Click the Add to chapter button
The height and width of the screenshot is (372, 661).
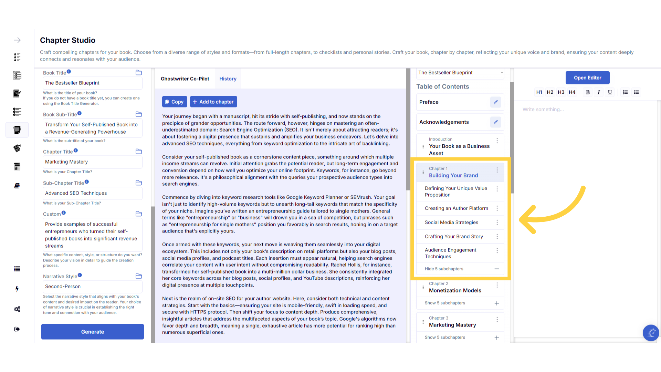point(213,102)
